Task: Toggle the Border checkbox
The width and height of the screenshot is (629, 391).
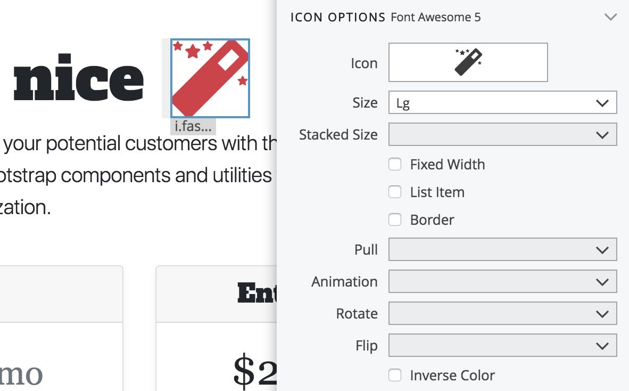Action: coord(395,219)
